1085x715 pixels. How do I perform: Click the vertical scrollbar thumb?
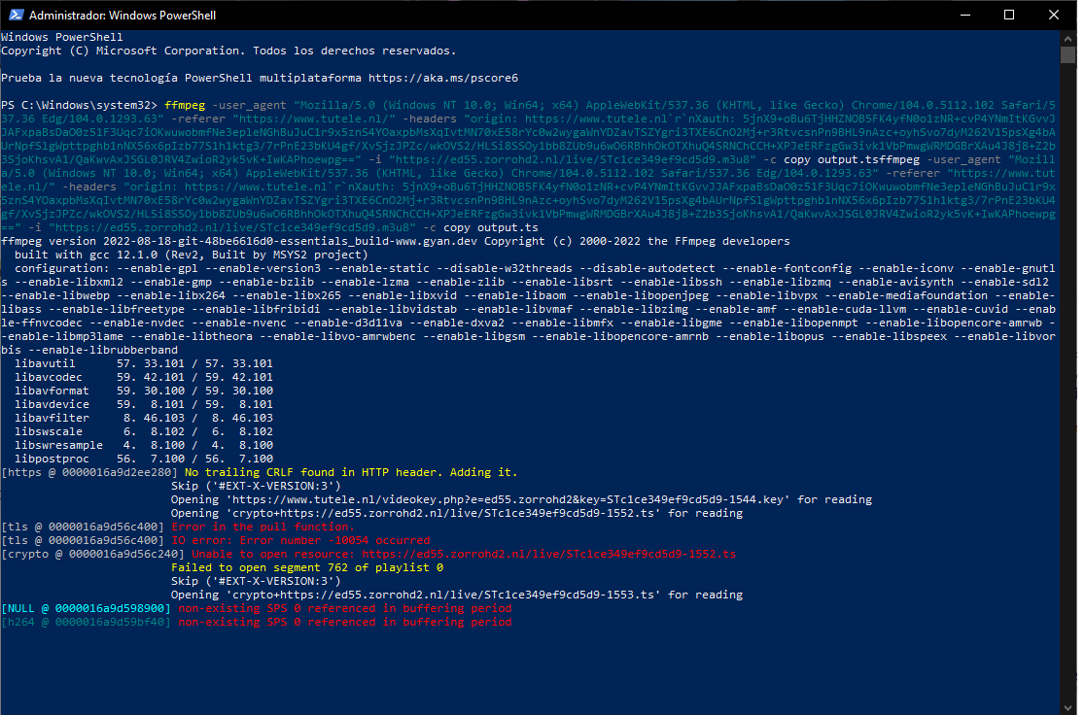(1068, 54)
